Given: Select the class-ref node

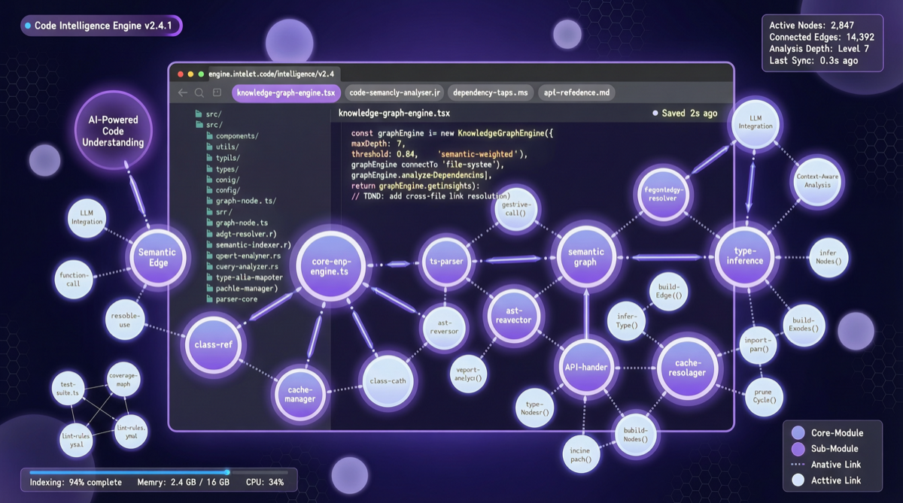Looking at the screenshot, I should [213, 345].
